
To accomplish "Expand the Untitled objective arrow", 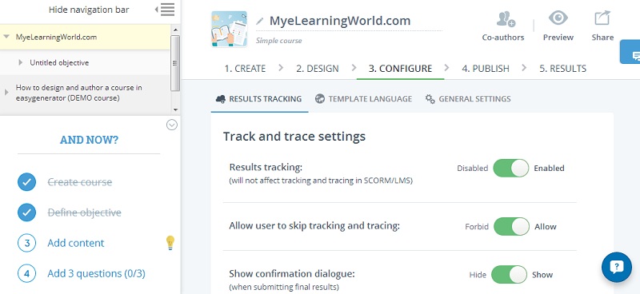I will click(x=21, y=63).
